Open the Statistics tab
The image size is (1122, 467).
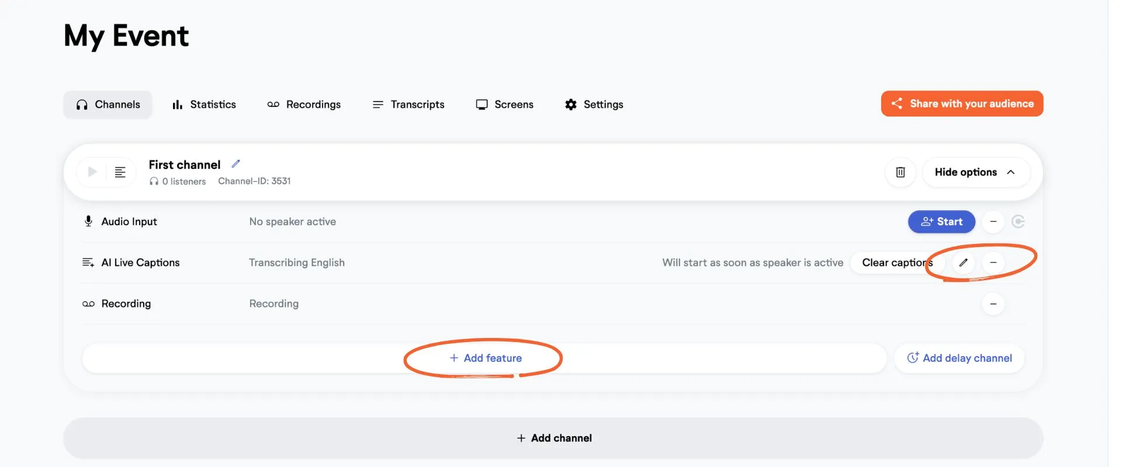(204, 104)
